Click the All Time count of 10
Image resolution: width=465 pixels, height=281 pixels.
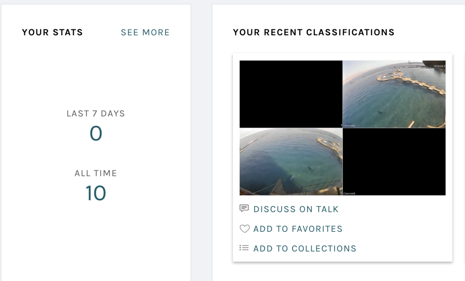click(96, 193)
